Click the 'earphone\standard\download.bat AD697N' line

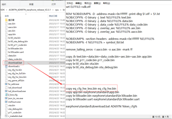pyautogui.click(x=102, y=106)
